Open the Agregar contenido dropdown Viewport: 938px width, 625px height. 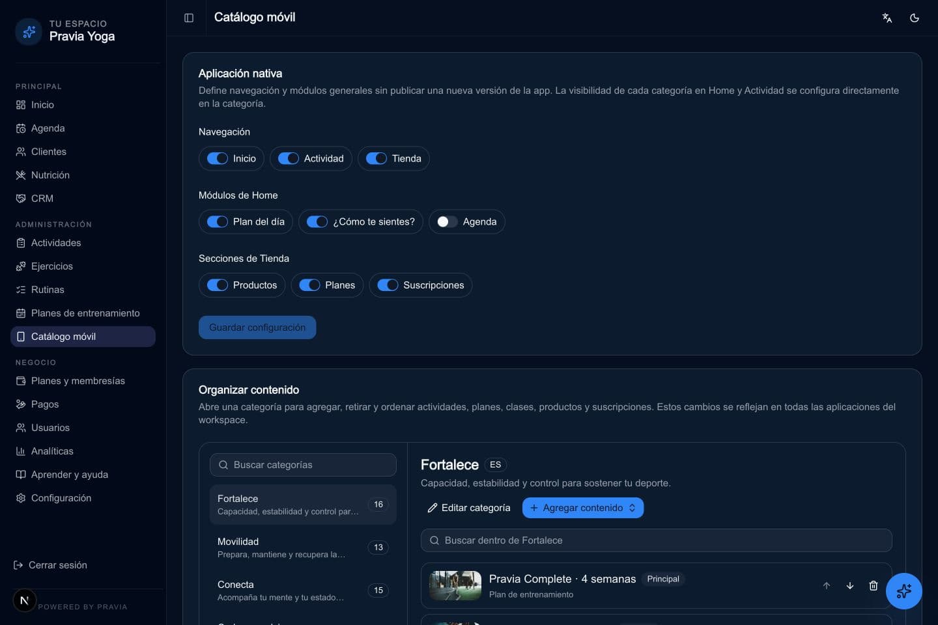point(583,508)
